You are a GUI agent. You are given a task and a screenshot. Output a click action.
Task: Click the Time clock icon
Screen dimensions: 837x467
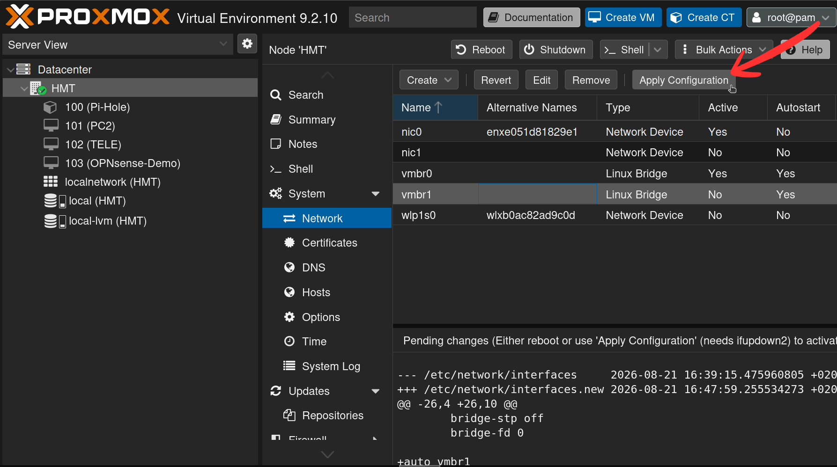tap(289, 341)
